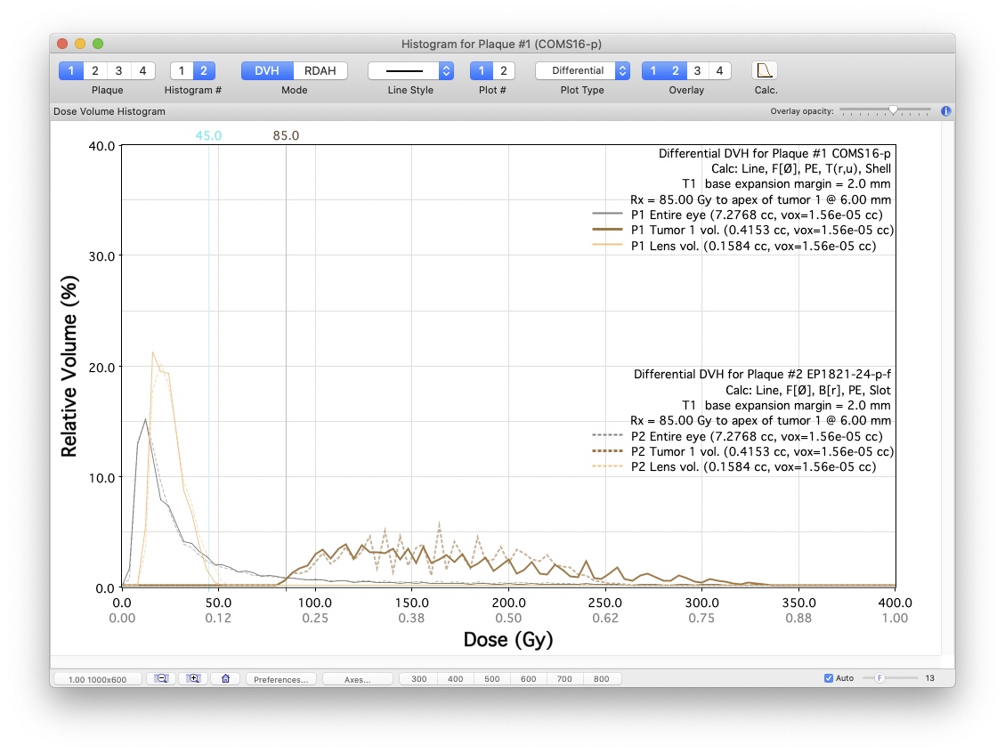Open the Preferences dialog
Screen dimensions: 1005x753
tap(280, 678)
